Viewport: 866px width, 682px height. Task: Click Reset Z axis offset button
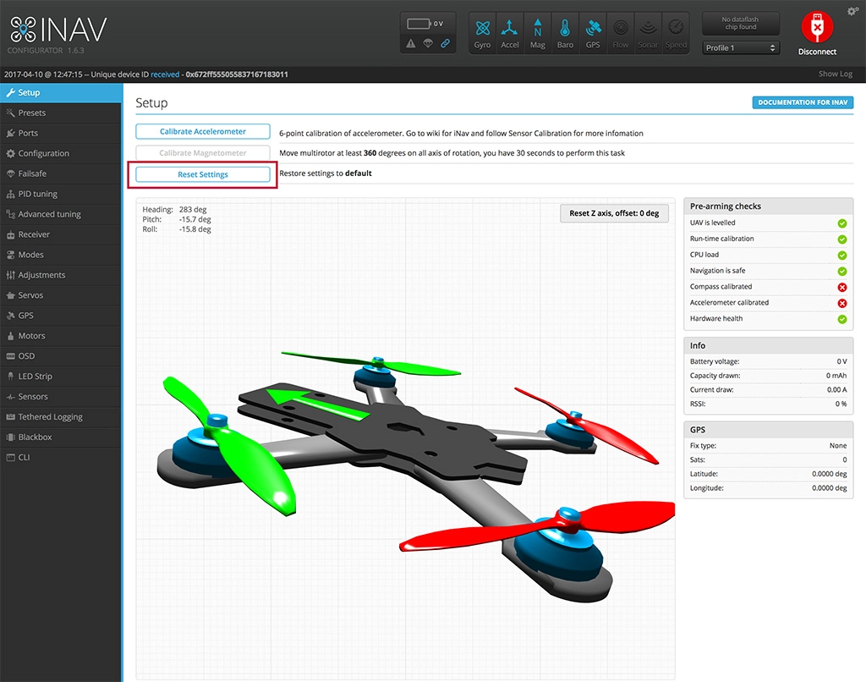(614, 213)
